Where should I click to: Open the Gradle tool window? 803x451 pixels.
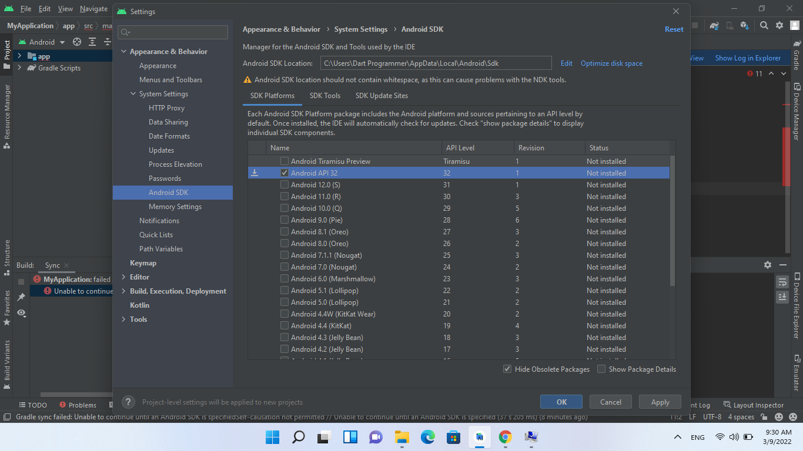click(797, 55)
